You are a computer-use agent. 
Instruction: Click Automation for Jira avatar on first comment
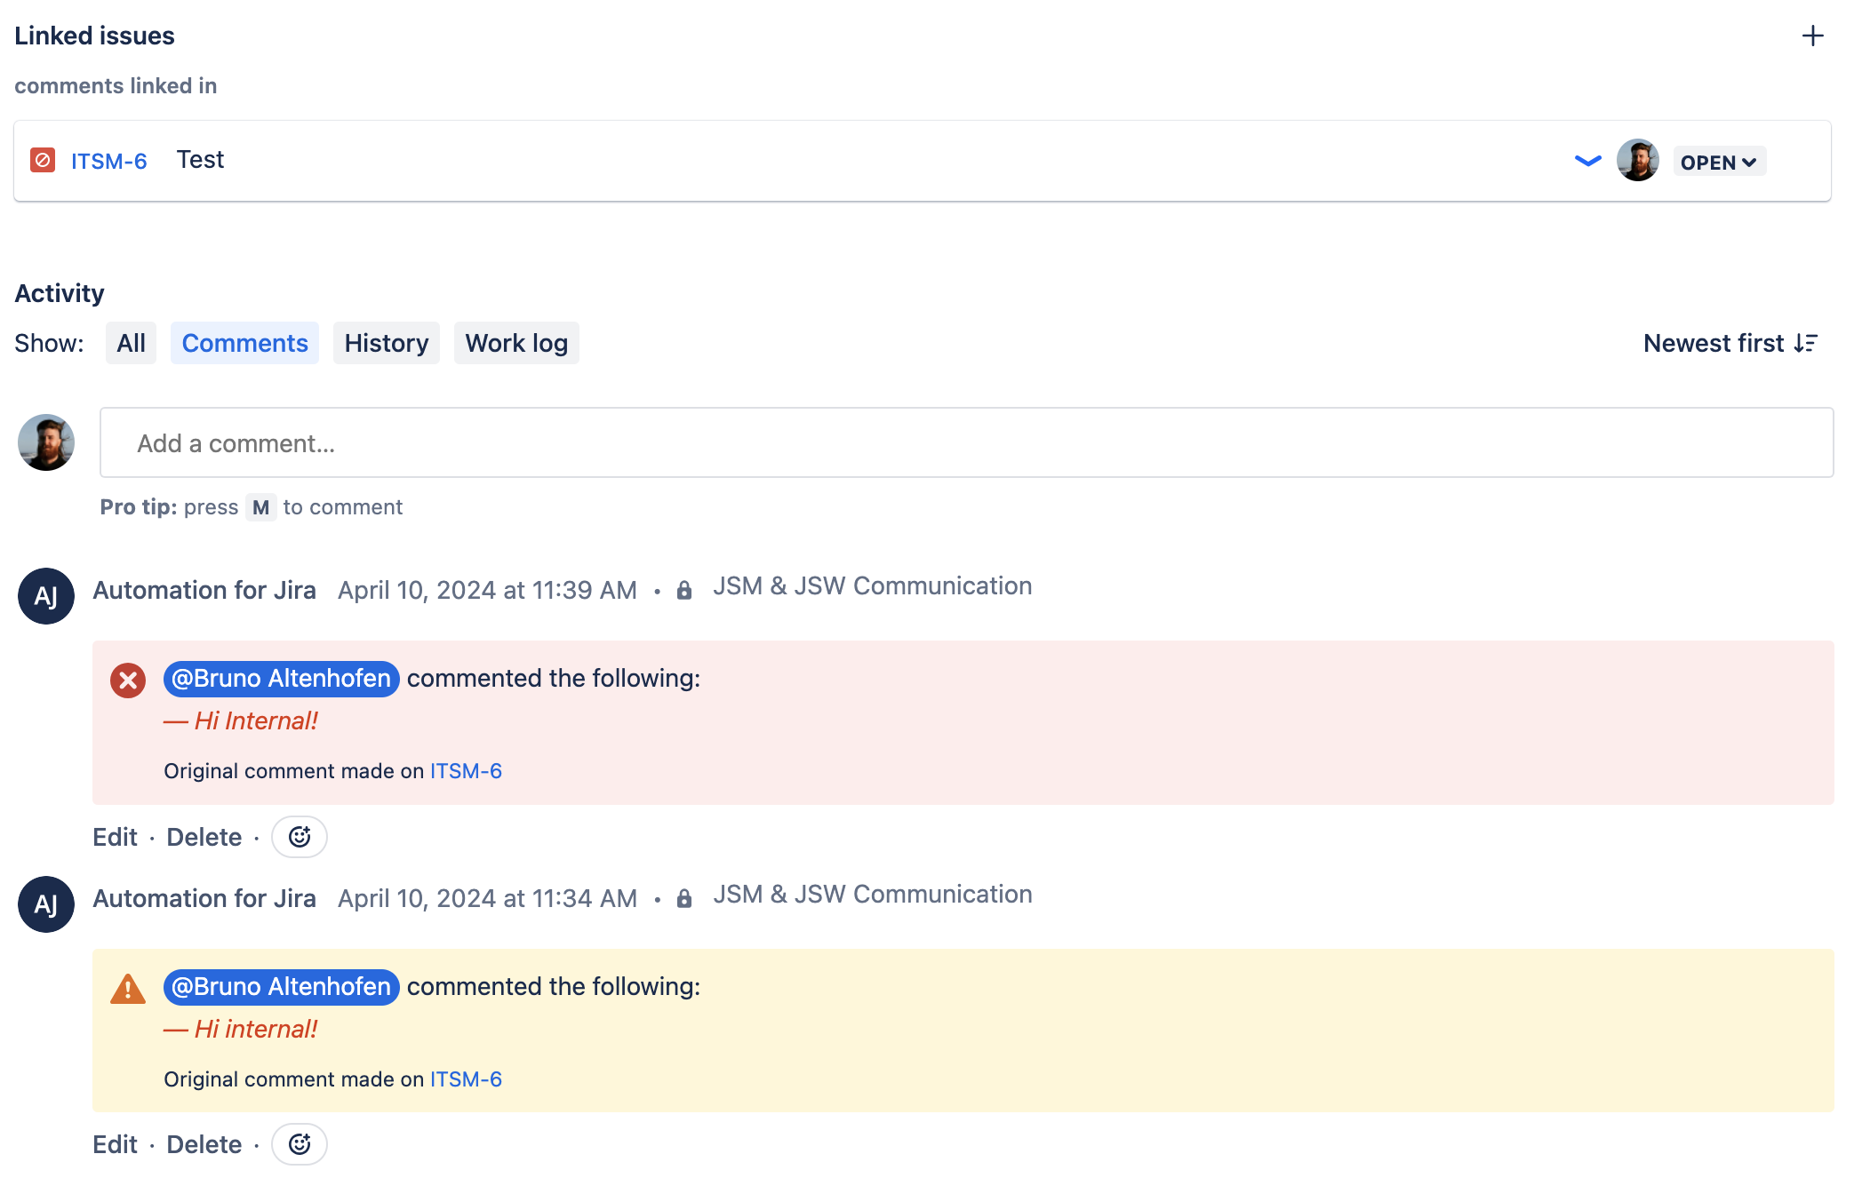[x=46, y=596]
